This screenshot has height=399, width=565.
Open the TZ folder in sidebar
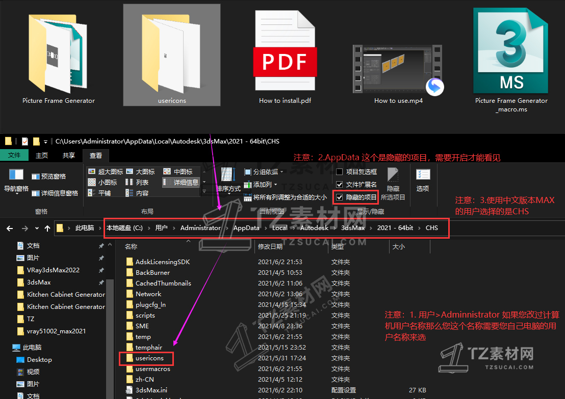pos(30,319)
